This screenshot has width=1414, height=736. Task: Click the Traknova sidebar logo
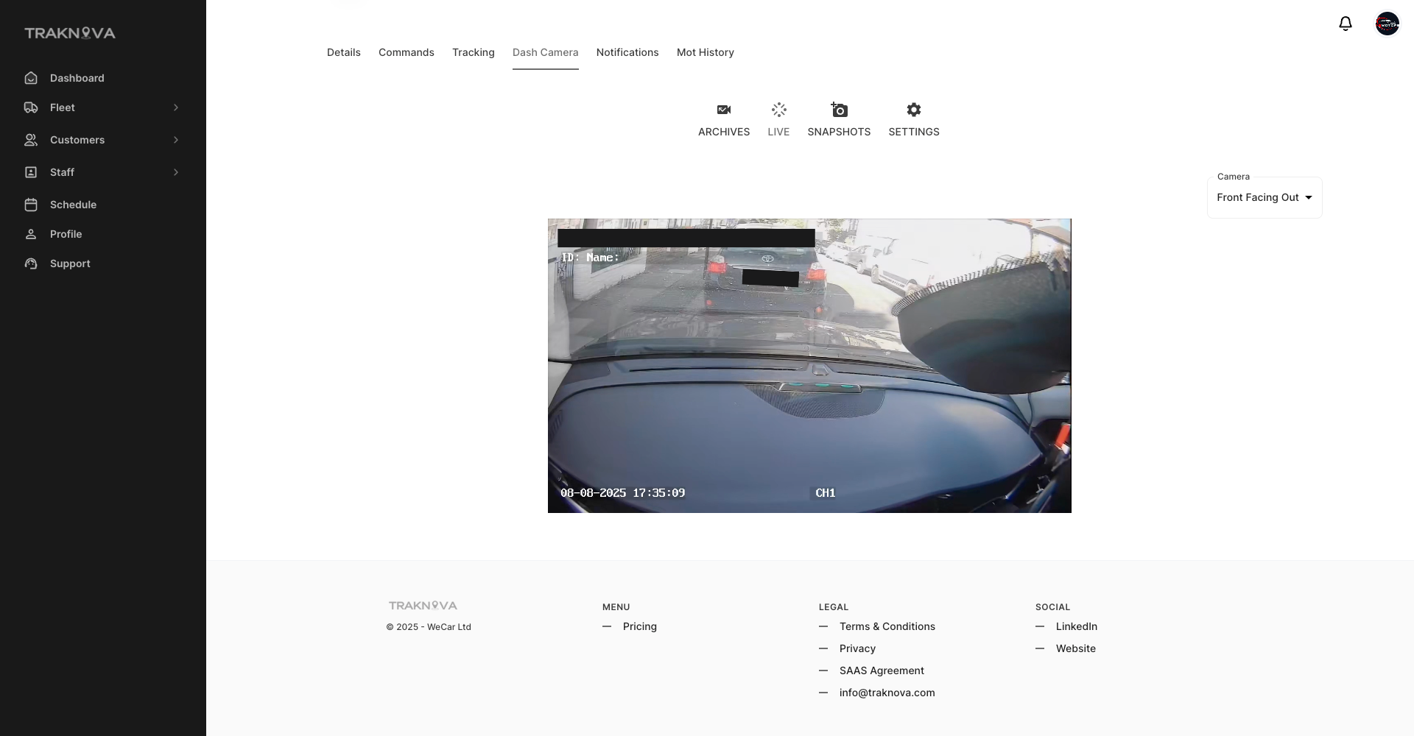pos(70,33)
